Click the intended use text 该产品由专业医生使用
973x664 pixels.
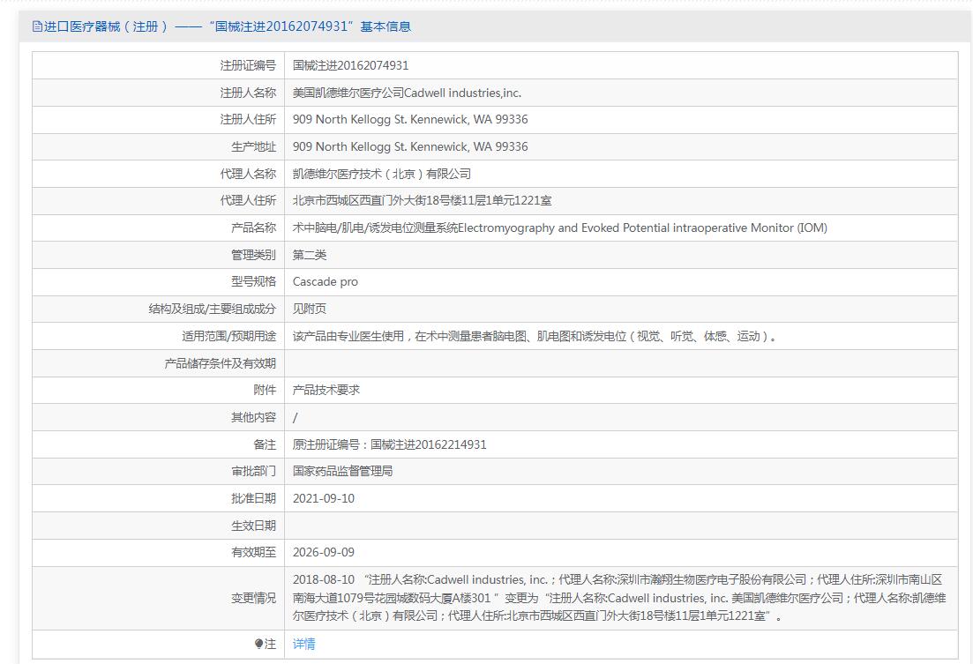(535, 336)
